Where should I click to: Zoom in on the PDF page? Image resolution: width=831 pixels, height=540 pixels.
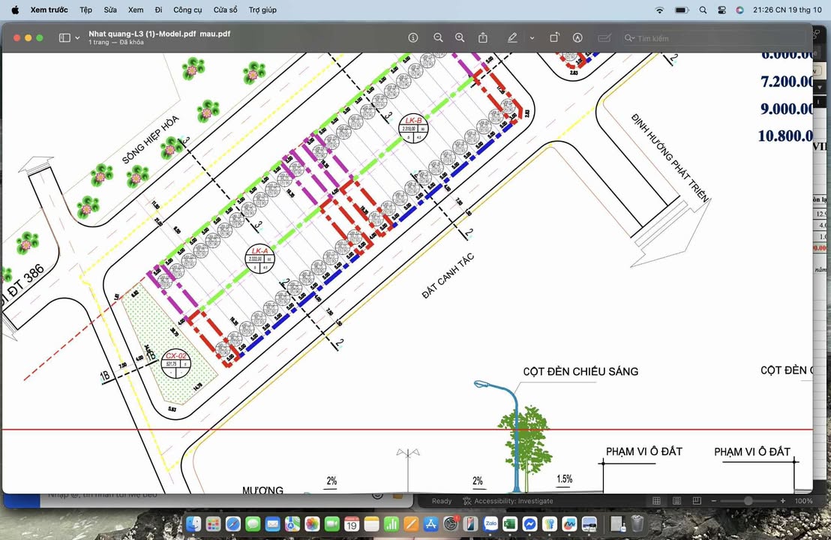click(460, 37)
